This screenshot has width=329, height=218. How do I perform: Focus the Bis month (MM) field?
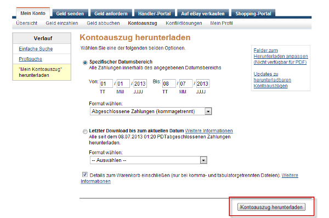[x=186, y=83]
